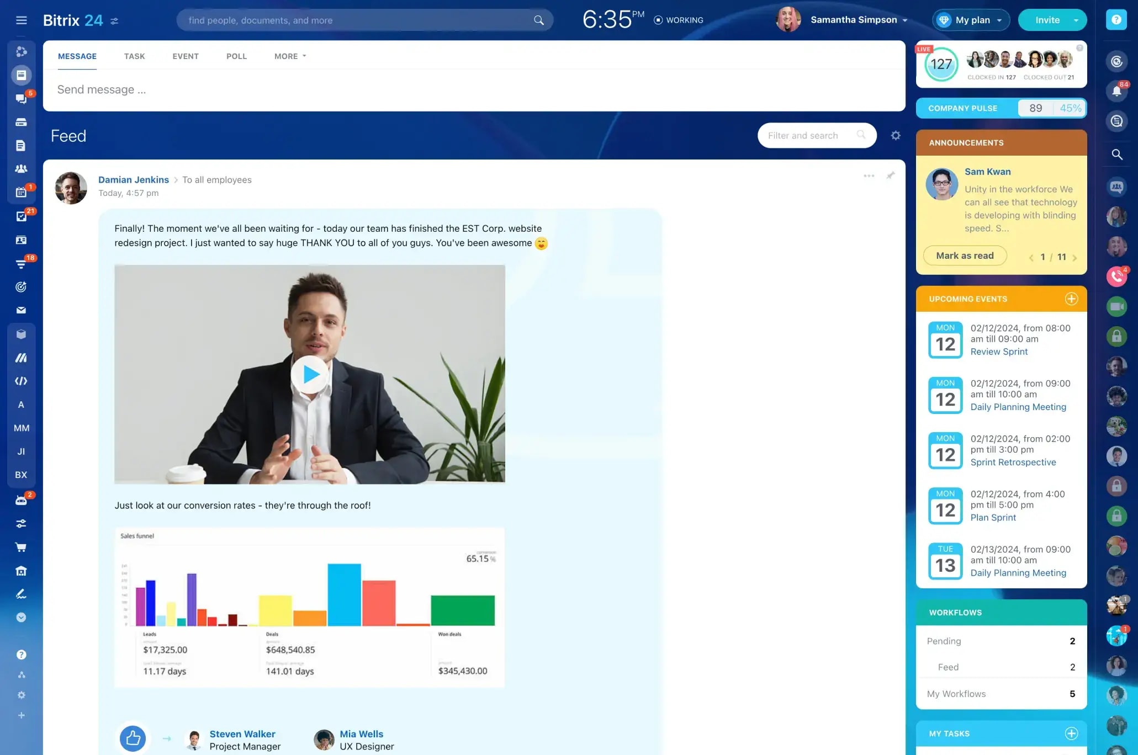Click Mark as read button

[965, 256]
